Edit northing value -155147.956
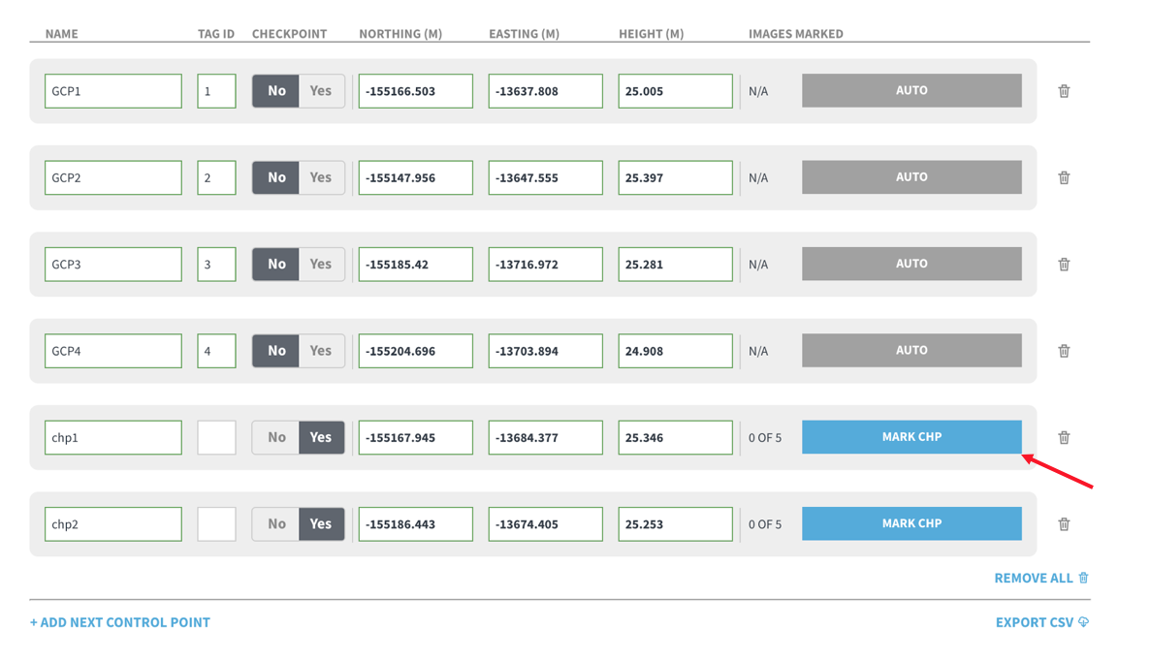This screenshot has height=661, width=1151. tap(415, 177)
